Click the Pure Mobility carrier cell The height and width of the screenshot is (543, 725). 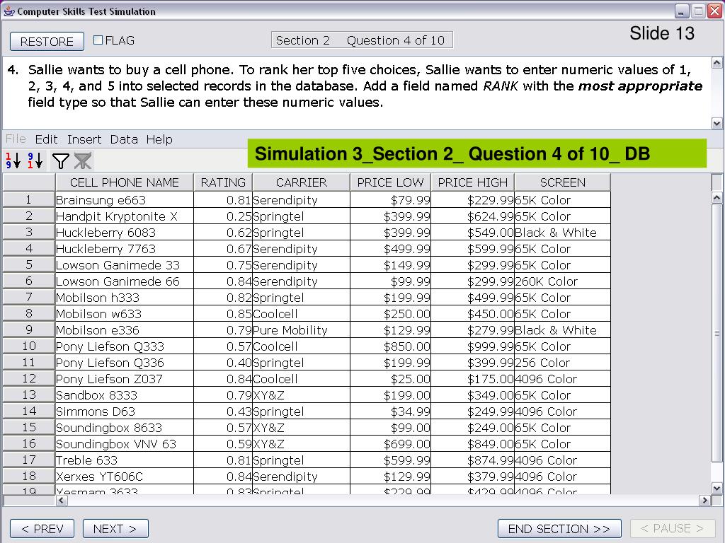pyautogui.click(x=302, y=329)
